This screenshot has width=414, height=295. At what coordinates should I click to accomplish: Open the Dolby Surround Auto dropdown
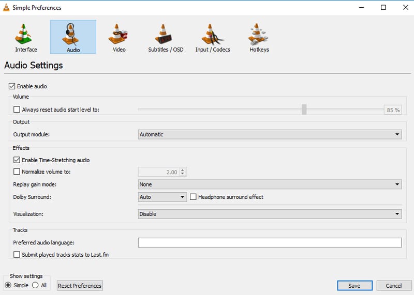162,197
